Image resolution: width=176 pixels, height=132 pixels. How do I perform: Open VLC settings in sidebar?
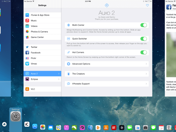click(x=42, y=89)
